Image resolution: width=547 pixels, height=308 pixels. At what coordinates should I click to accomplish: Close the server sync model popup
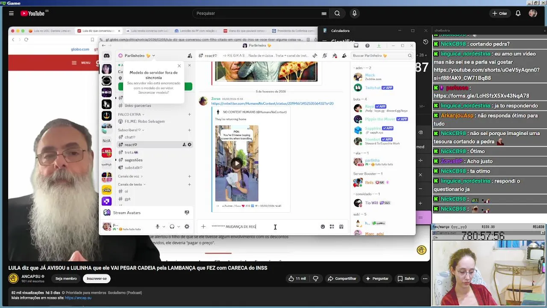(x=179, y=65)
